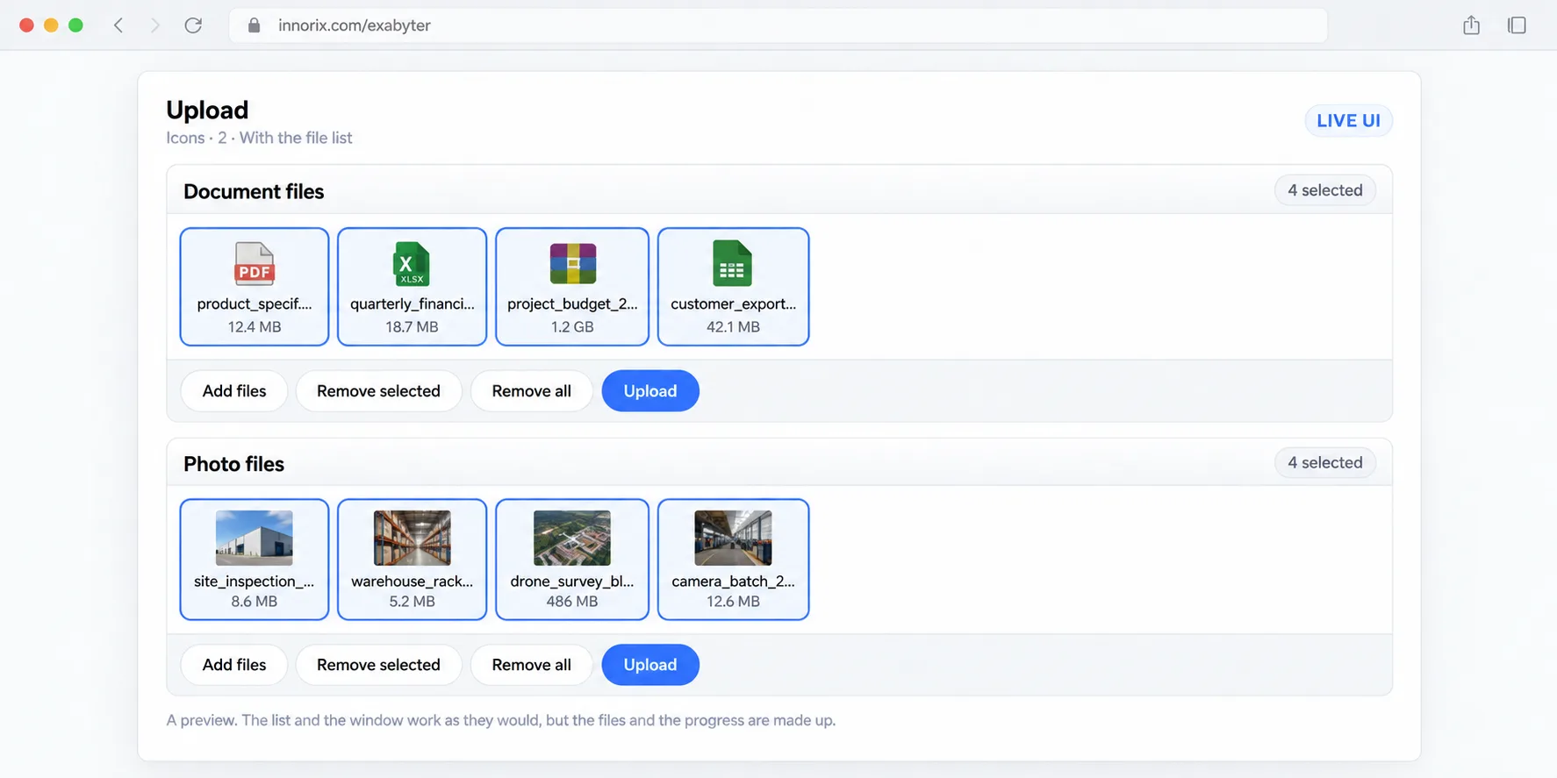Click the 486 MB file size
Screen dimensions: 1557x778
[x=572, y=601]
